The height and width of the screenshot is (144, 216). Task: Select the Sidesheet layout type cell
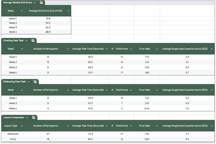pyautogui.click(x=13, y=134)
